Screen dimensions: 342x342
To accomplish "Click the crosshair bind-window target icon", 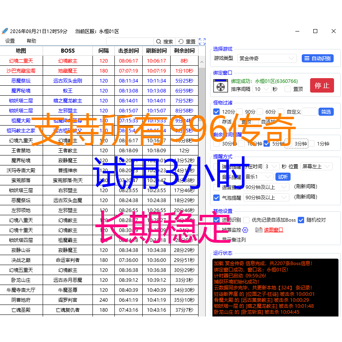I will point(220,86).
